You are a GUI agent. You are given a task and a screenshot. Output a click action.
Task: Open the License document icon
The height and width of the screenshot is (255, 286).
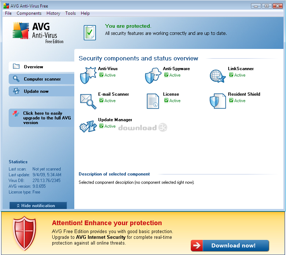153,101
